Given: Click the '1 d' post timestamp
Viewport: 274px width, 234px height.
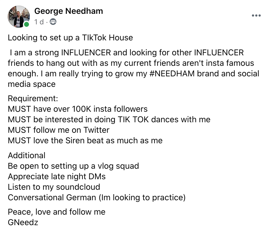Looking at the screenshot, I should click(x=39, y=22).
